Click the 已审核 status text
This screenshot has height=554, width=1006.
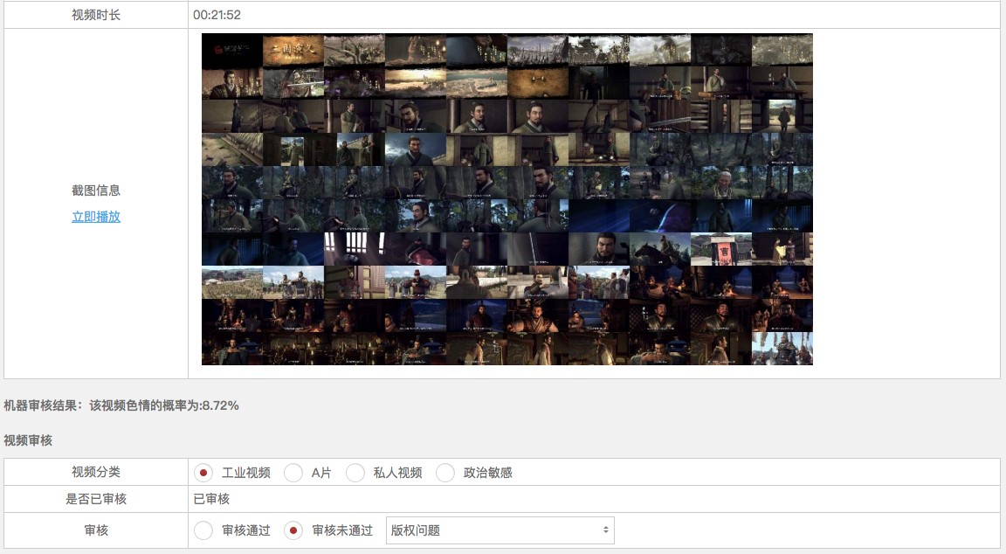211,499
